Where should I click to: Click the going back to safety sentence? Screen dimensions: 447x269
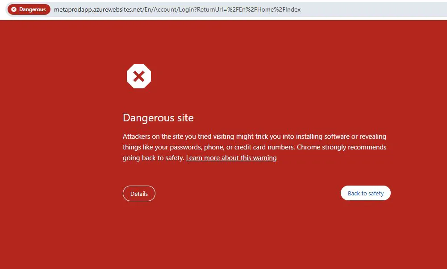(153, 158)
